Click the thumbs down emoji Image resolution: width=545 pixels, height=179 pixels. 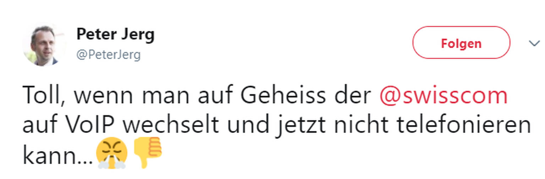(148, 153)
